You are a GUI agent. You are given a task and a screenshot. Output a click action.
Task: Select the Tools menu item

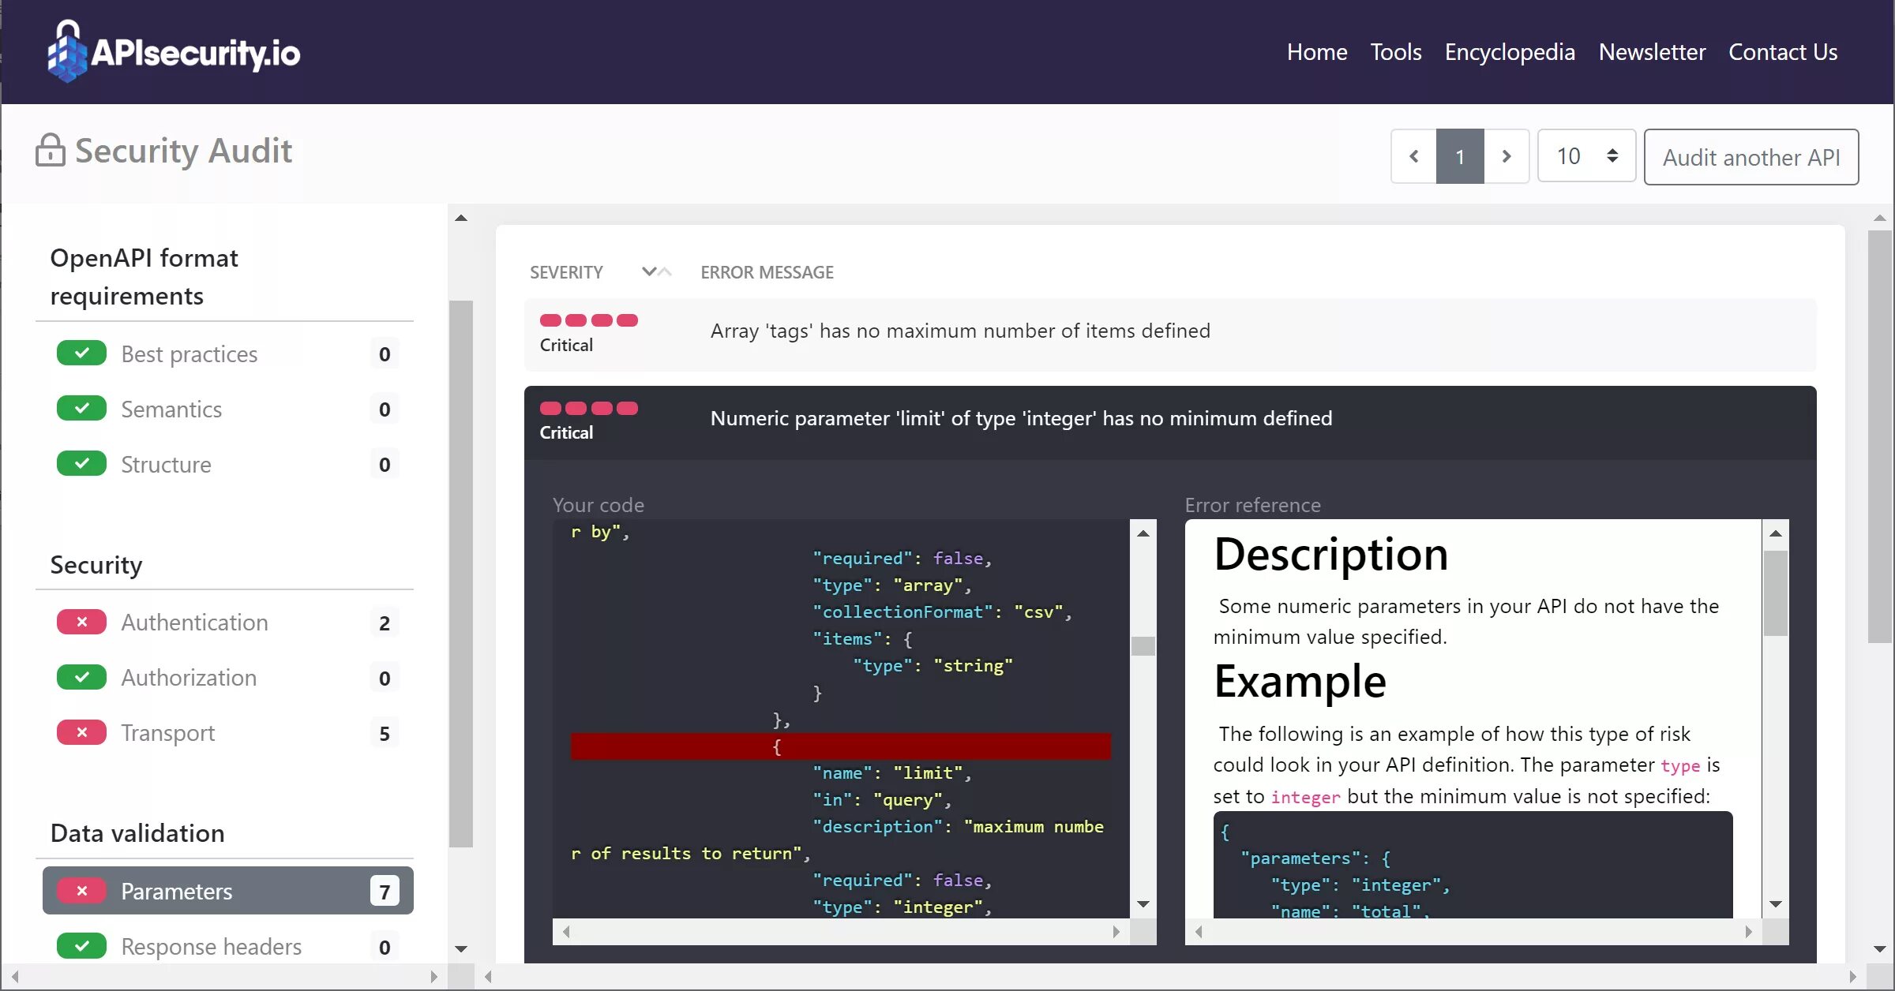coord(1396,51)
